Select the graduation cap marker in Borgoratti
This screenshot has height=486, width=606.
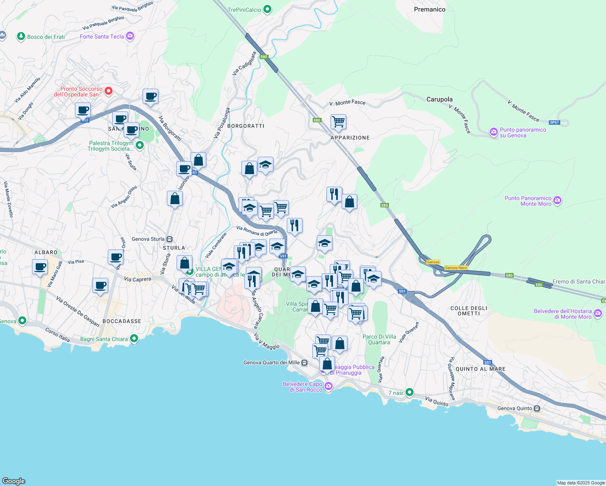point(265,165)
